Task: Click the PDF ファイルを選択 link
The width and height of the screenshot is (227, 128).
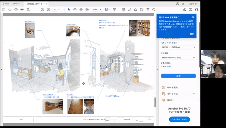Action: pos(169,43)
